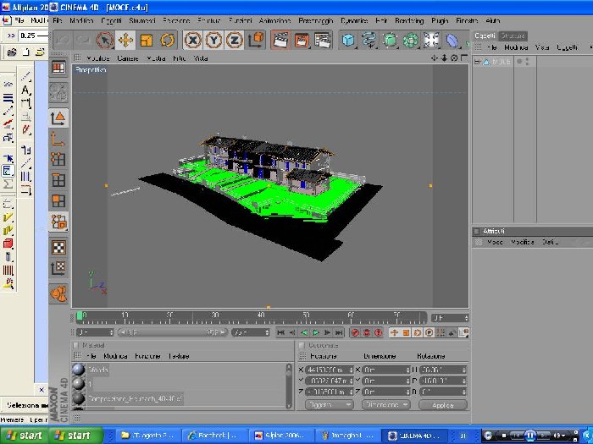Open the Finestra menu
The height and width of the screenshot is (444, 593).
(x=467, y=20)
